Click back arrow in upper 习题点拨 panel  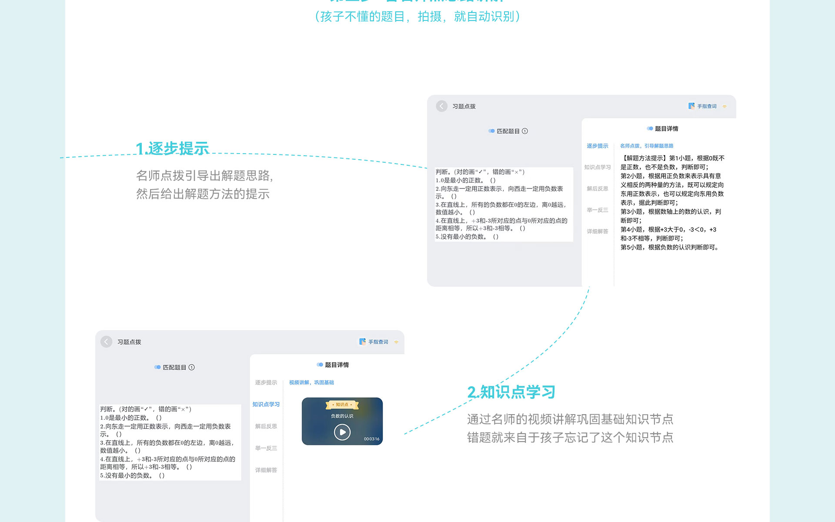pyautogui.click(x=441, y=106)
